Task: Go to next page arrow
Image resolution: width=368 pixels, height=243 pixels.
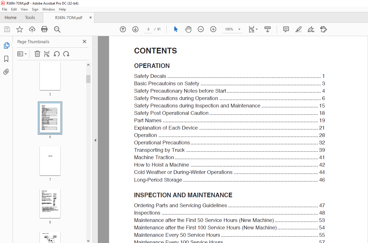Action: point(135,29)
